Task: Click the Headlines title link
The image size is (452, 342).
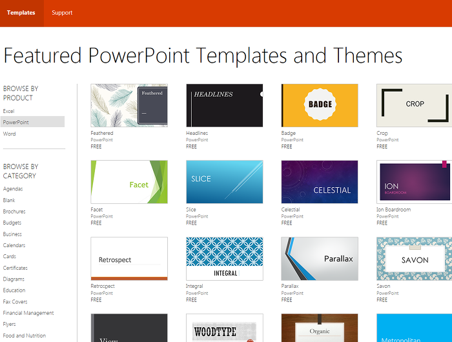Action: 197,133
